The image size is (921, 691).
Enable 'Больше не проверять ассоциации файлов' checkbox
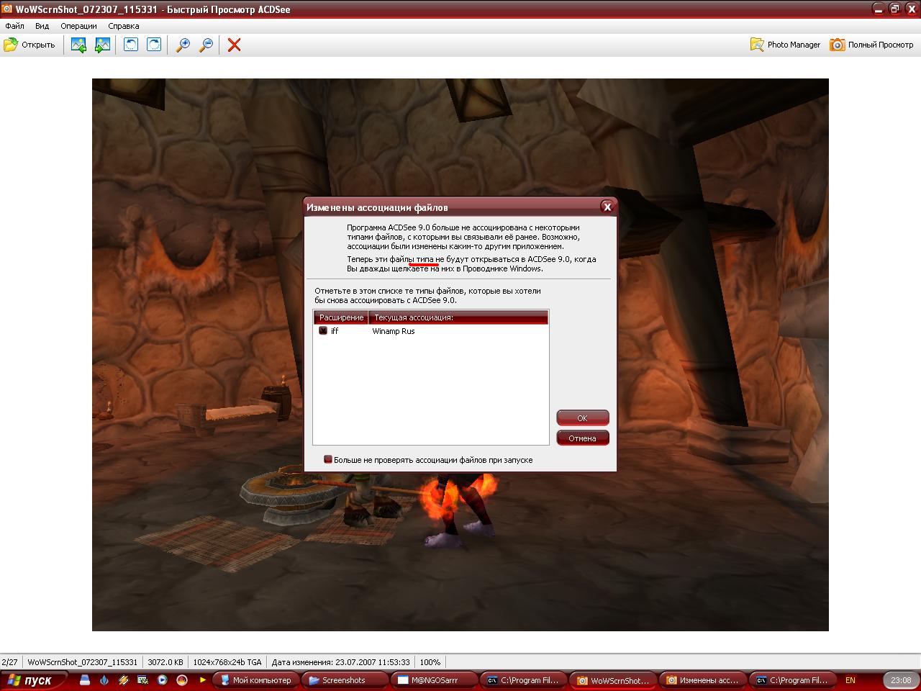(x=328, y=459)
